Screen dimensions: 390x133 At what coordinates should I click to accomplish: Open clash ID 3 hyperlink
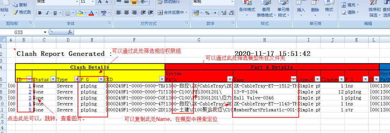(x=30, y=98)
